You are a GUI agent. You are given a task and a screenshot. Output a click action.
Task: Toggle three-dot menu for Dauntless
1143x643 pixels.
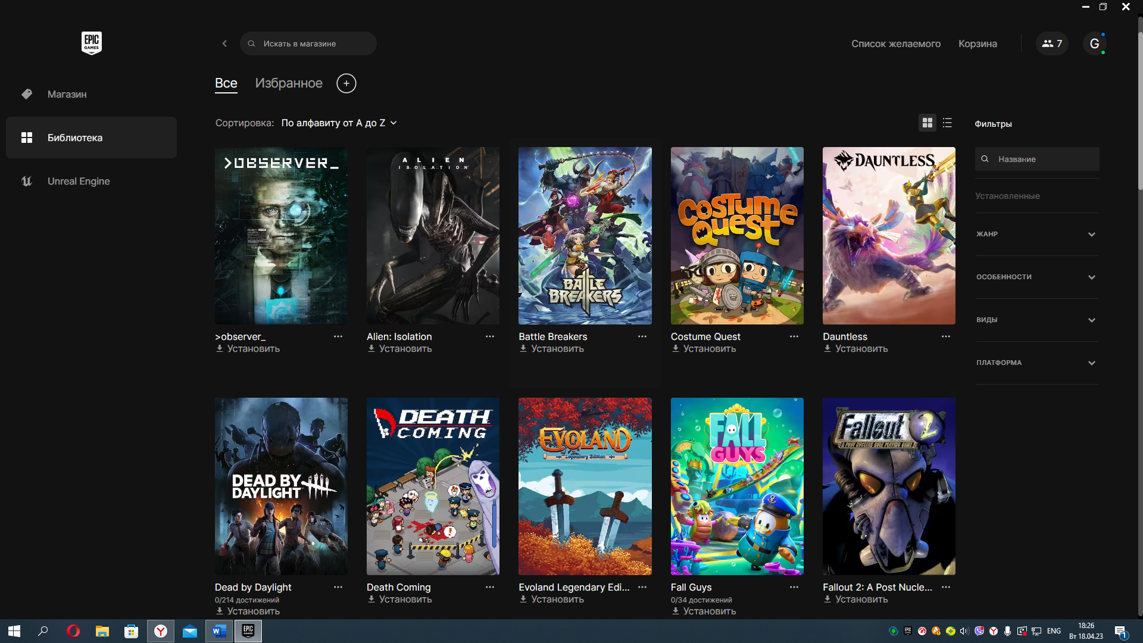click(945, 336)
